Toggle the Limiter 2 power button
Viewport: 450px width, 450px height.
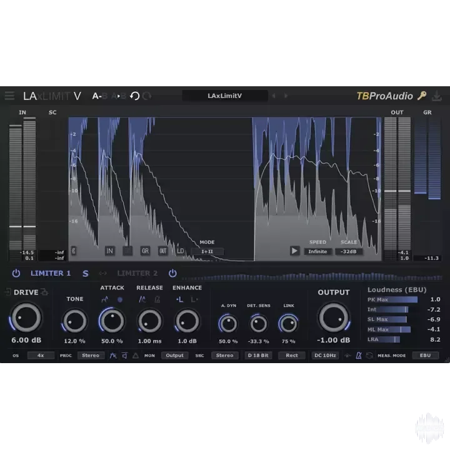(172, 273)
